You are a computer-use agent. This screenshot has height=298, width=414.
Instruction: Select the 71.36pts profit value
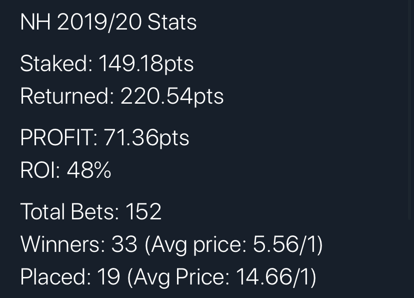pos(146,138)
